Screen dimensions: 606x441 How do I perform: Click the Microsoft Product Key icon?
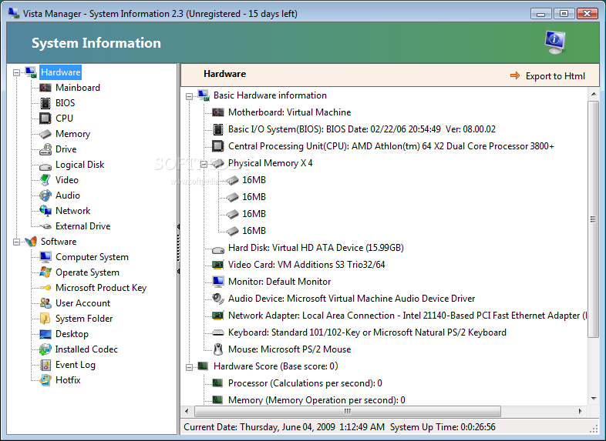click(x=45, y=288)
